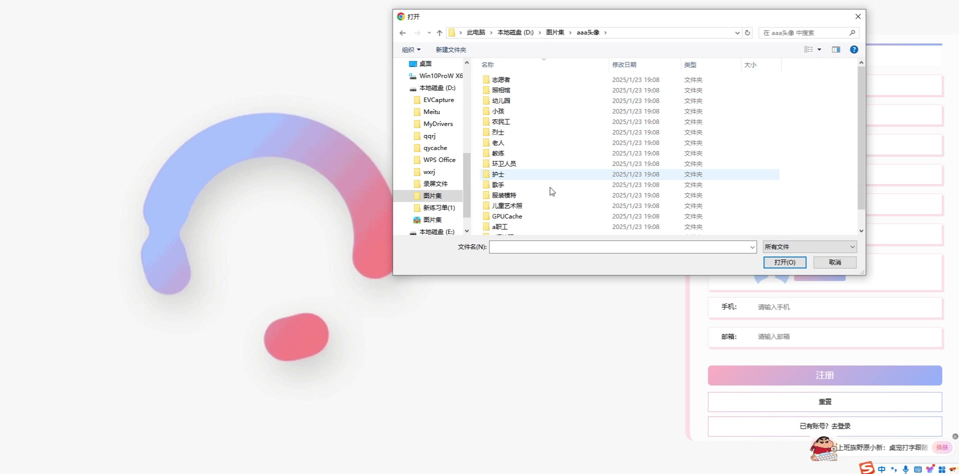Click Sogou input method S icon
The width and height of the screenshot is (959, 474).
(866, 468)
